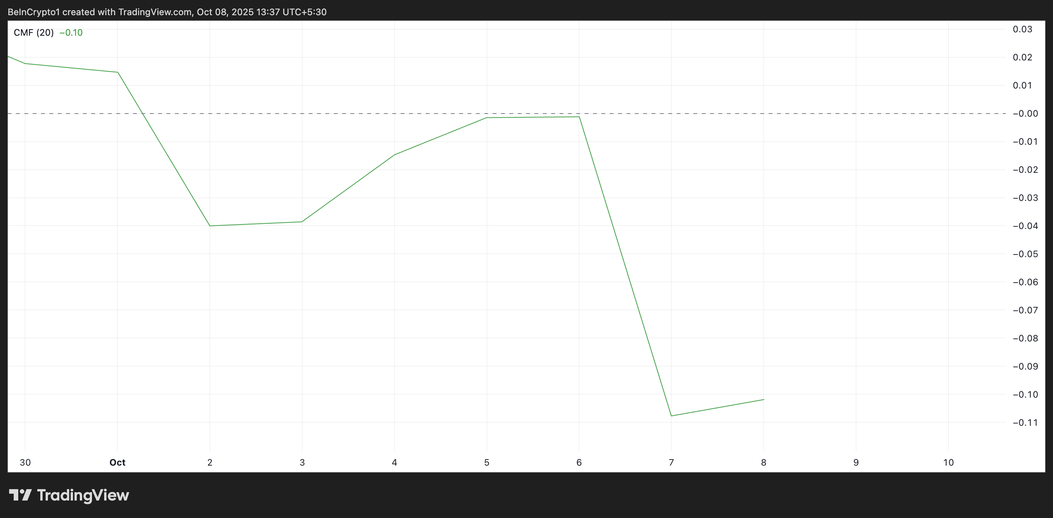Viewport: 1053px width, 518px height.
Task: Click the green -0.10 CMF value
Action: [x=71, y=33]
